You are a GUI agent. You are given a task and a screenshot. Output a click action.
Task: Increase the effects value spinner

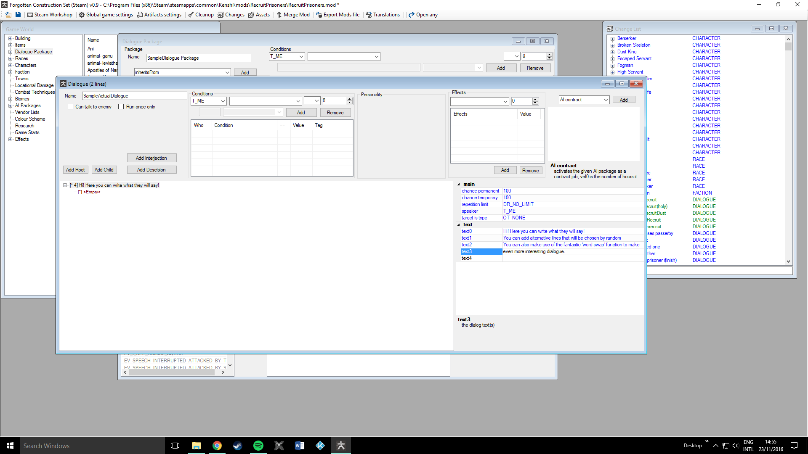[535, 99]
